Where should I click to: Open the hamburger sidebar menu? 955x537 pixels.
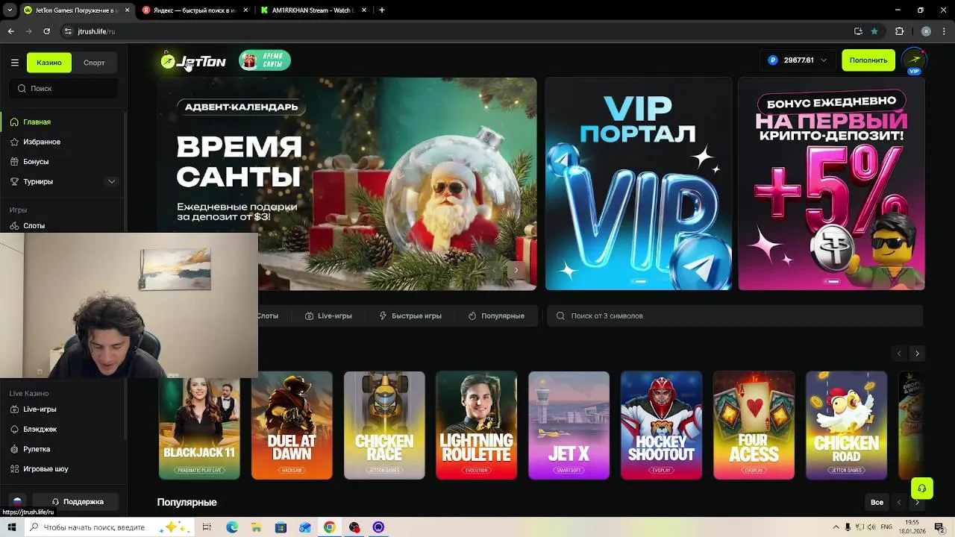tap(14, 63)
